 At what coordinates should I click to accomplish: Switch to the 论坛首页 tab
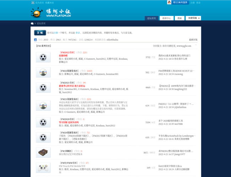click(x=151, y=18)
